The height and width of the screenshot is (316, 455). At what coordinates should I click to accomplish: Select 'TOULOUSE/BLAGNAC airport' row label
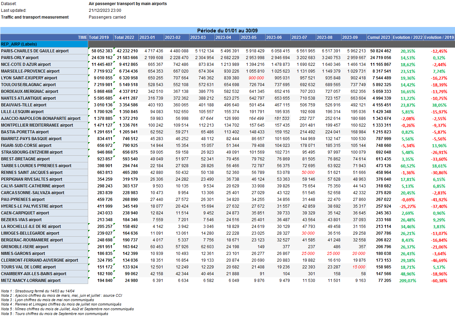[44, 85]
